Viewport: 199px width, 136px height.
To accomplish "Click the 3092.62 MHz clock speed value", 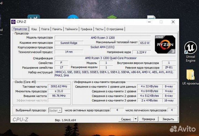I will (x=59, y=86).
